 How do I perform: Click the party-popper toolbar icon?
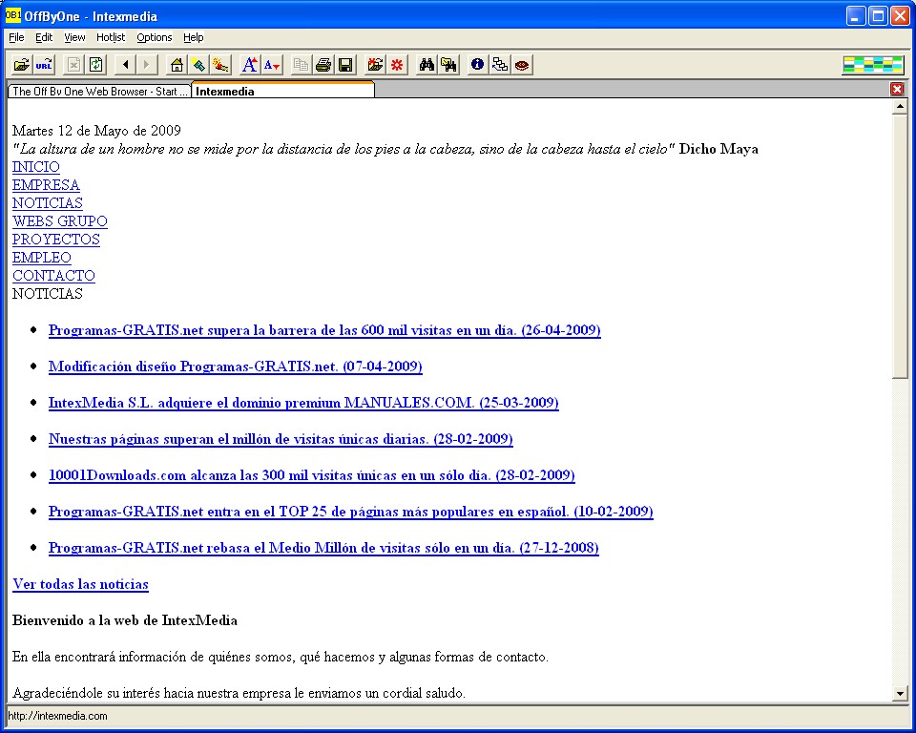click(x=220, y=64)
